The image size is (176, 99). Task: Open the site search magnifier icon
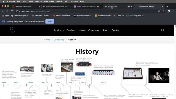coord(163,30)
